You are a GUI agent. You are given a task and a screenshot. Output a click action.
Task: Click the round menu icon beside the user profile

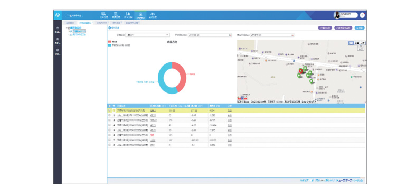click(x=362, y=15)
